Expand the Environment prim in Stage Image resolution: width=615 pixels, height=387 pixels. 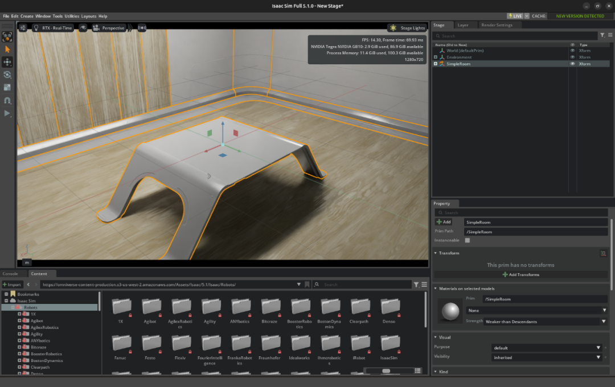[x=436, y=57]
